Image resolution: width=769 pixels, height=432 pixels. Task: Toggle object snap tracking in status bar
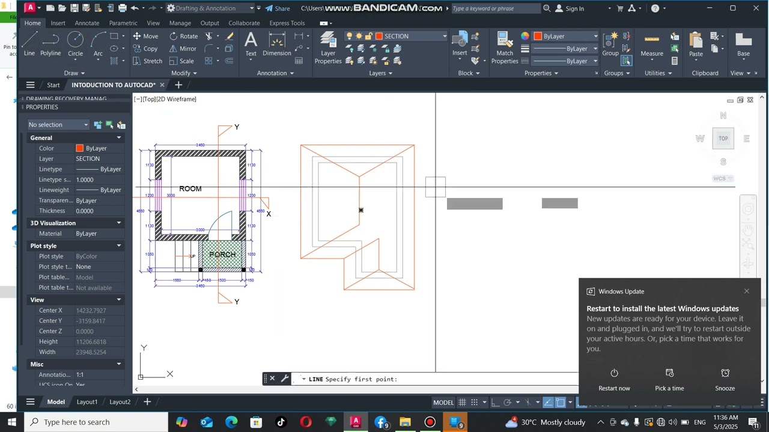point(548,402)
